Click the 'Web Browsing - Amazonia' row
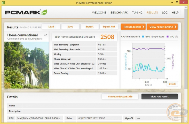 tap(84, 49)
